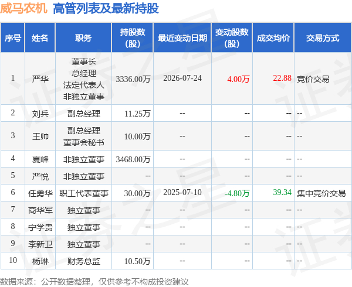Click the green price 39.34

pos(282,192)
